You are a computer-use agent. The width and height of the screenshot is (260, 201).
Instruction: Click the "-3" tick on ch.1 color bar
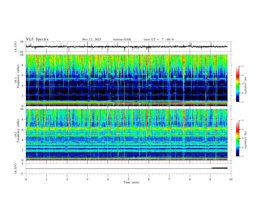click(242, 66)
